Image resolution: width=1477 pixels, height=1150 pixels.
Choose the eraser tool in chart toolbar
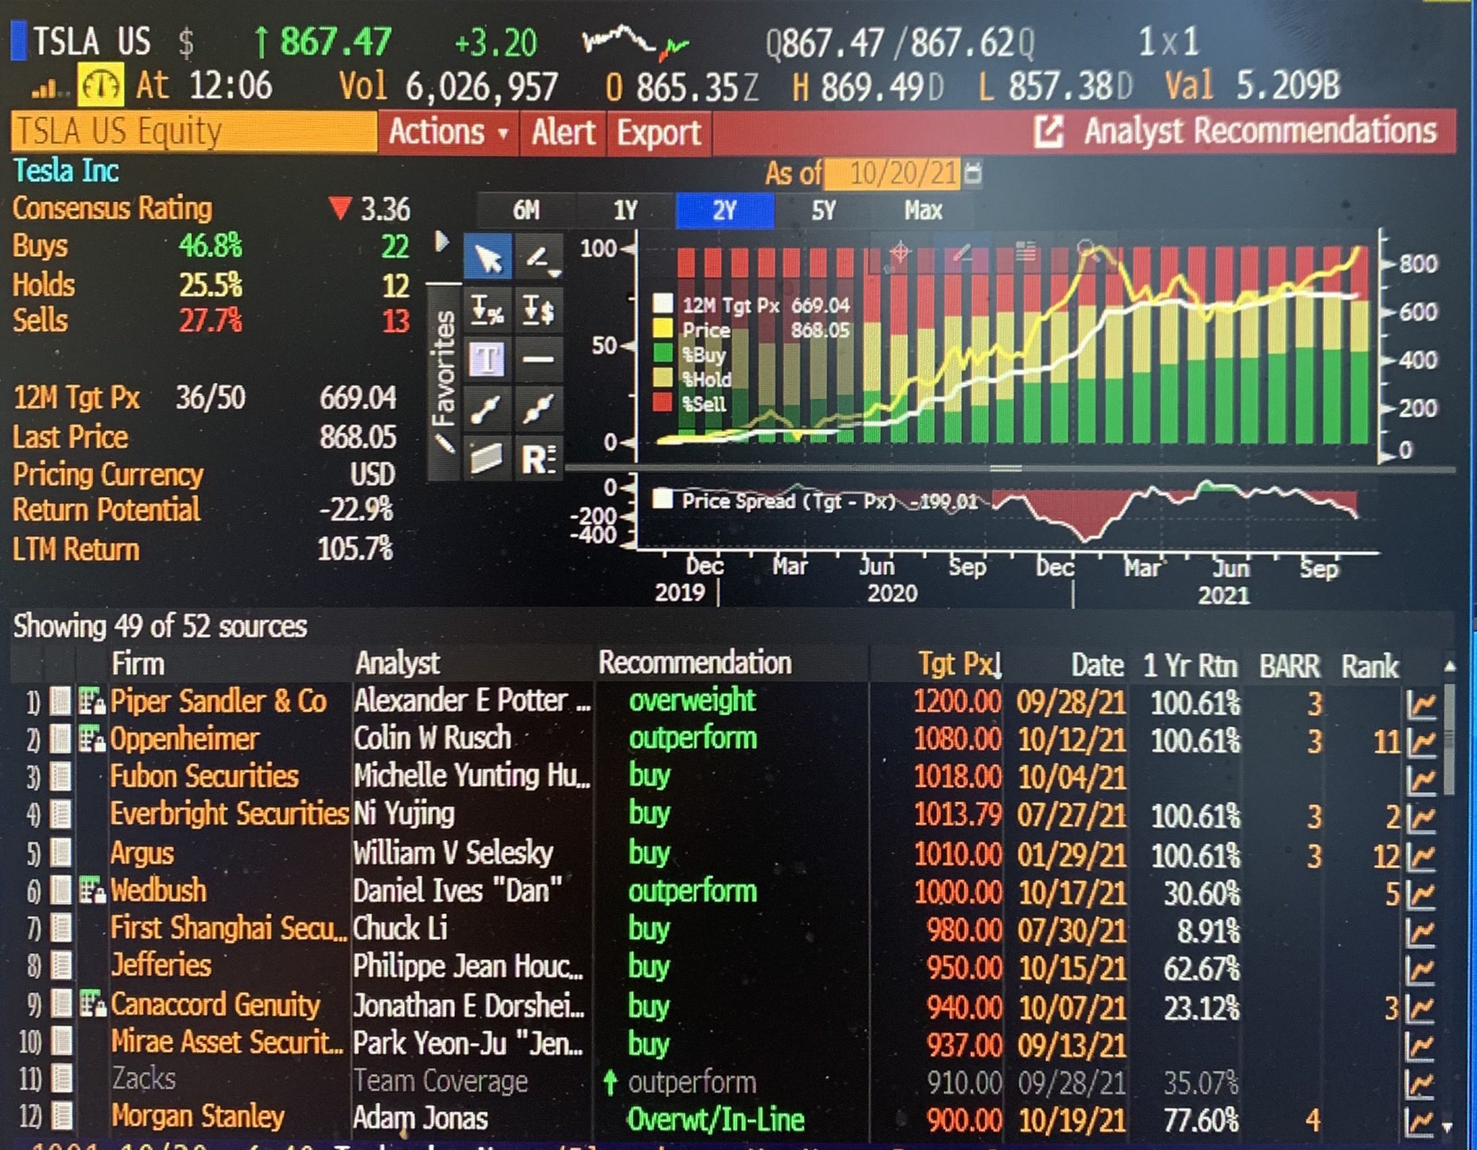[488, 457]
